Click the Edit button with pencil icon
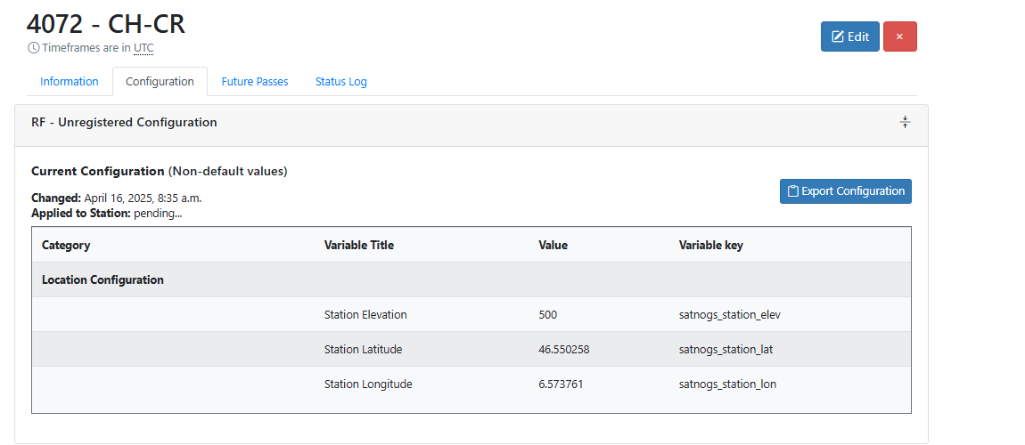 point(849,36)
